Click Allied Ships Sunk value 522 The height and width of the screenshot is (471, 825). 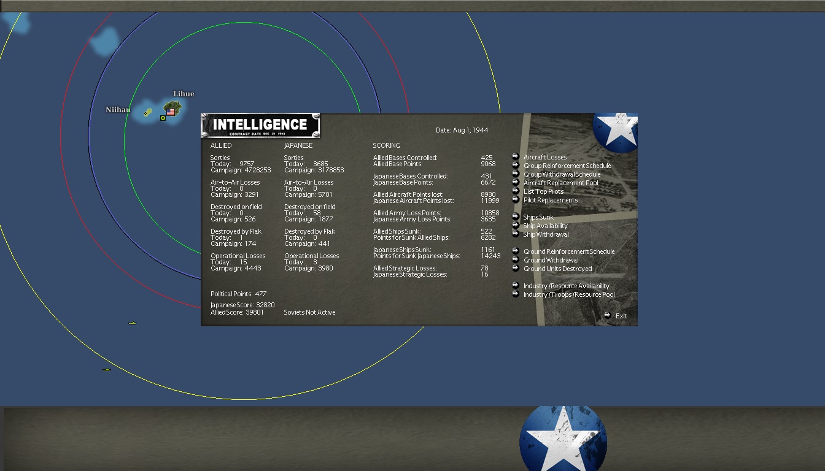coord(487,231)
